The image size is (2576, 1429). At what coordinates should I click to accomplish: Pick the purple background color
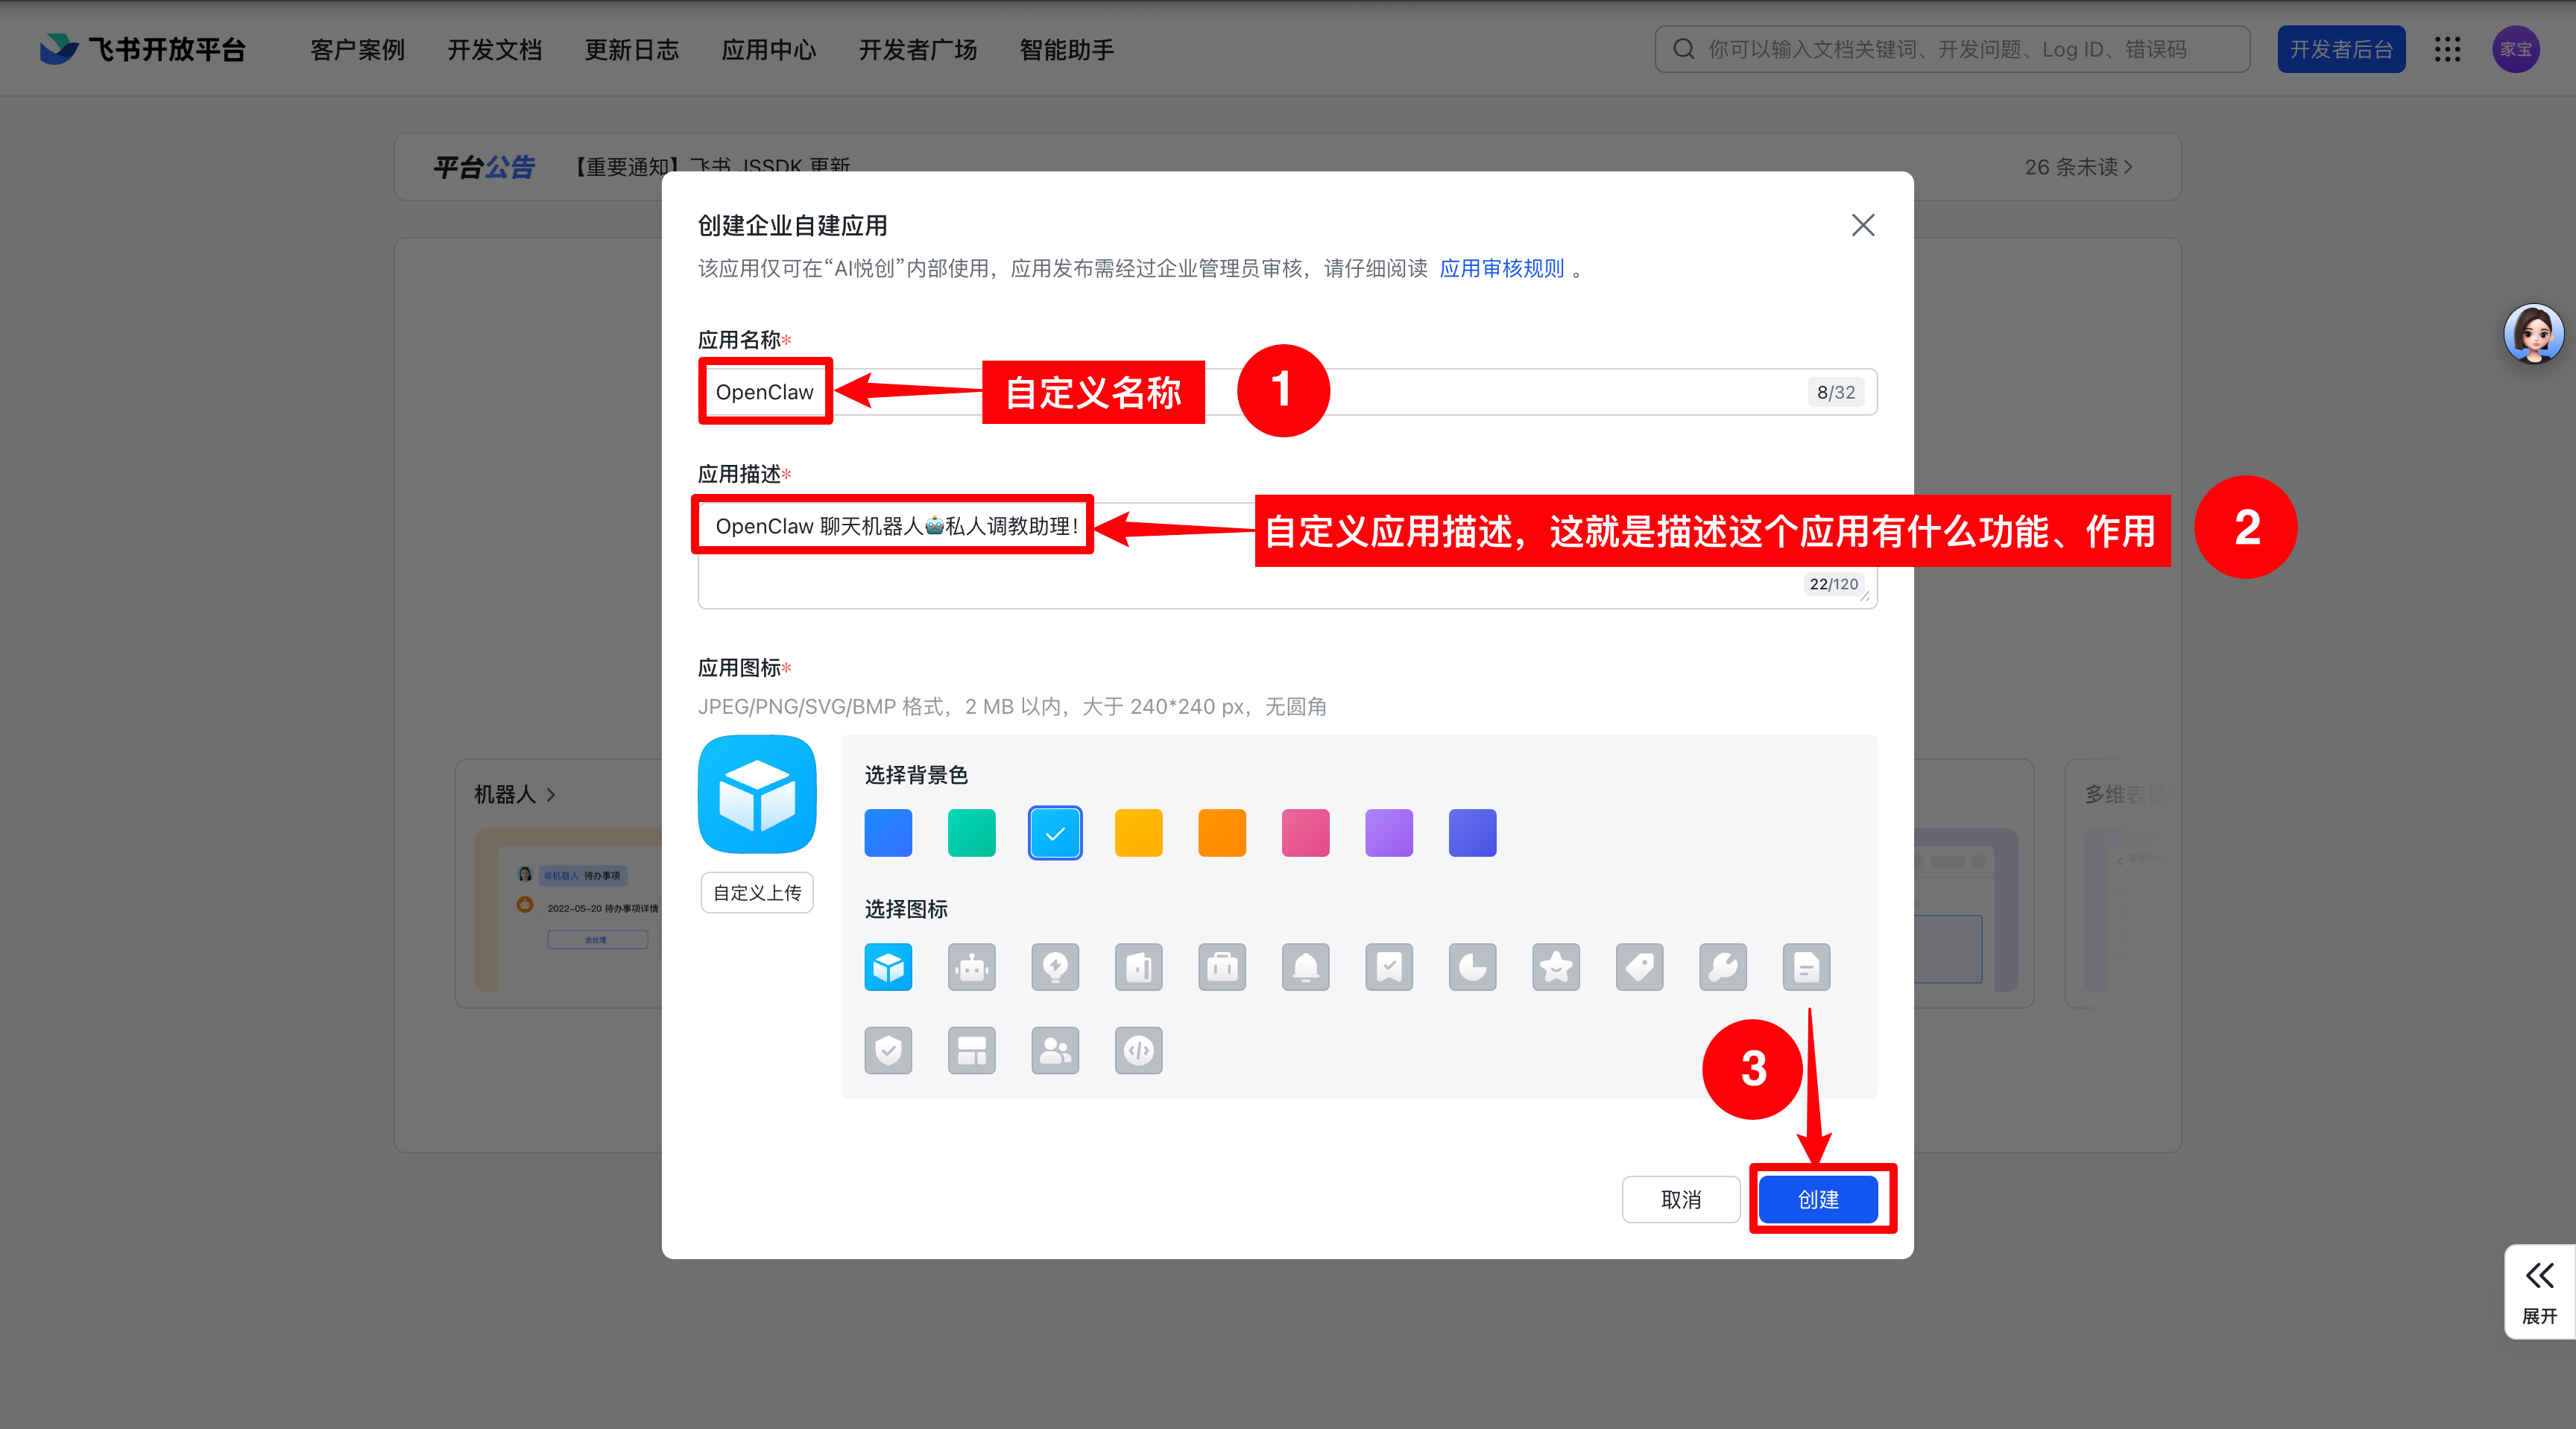click(x=1389, y=832)
